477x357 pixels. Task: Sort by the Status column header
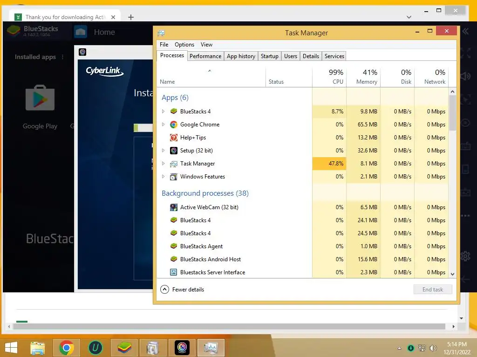point(289,77)
